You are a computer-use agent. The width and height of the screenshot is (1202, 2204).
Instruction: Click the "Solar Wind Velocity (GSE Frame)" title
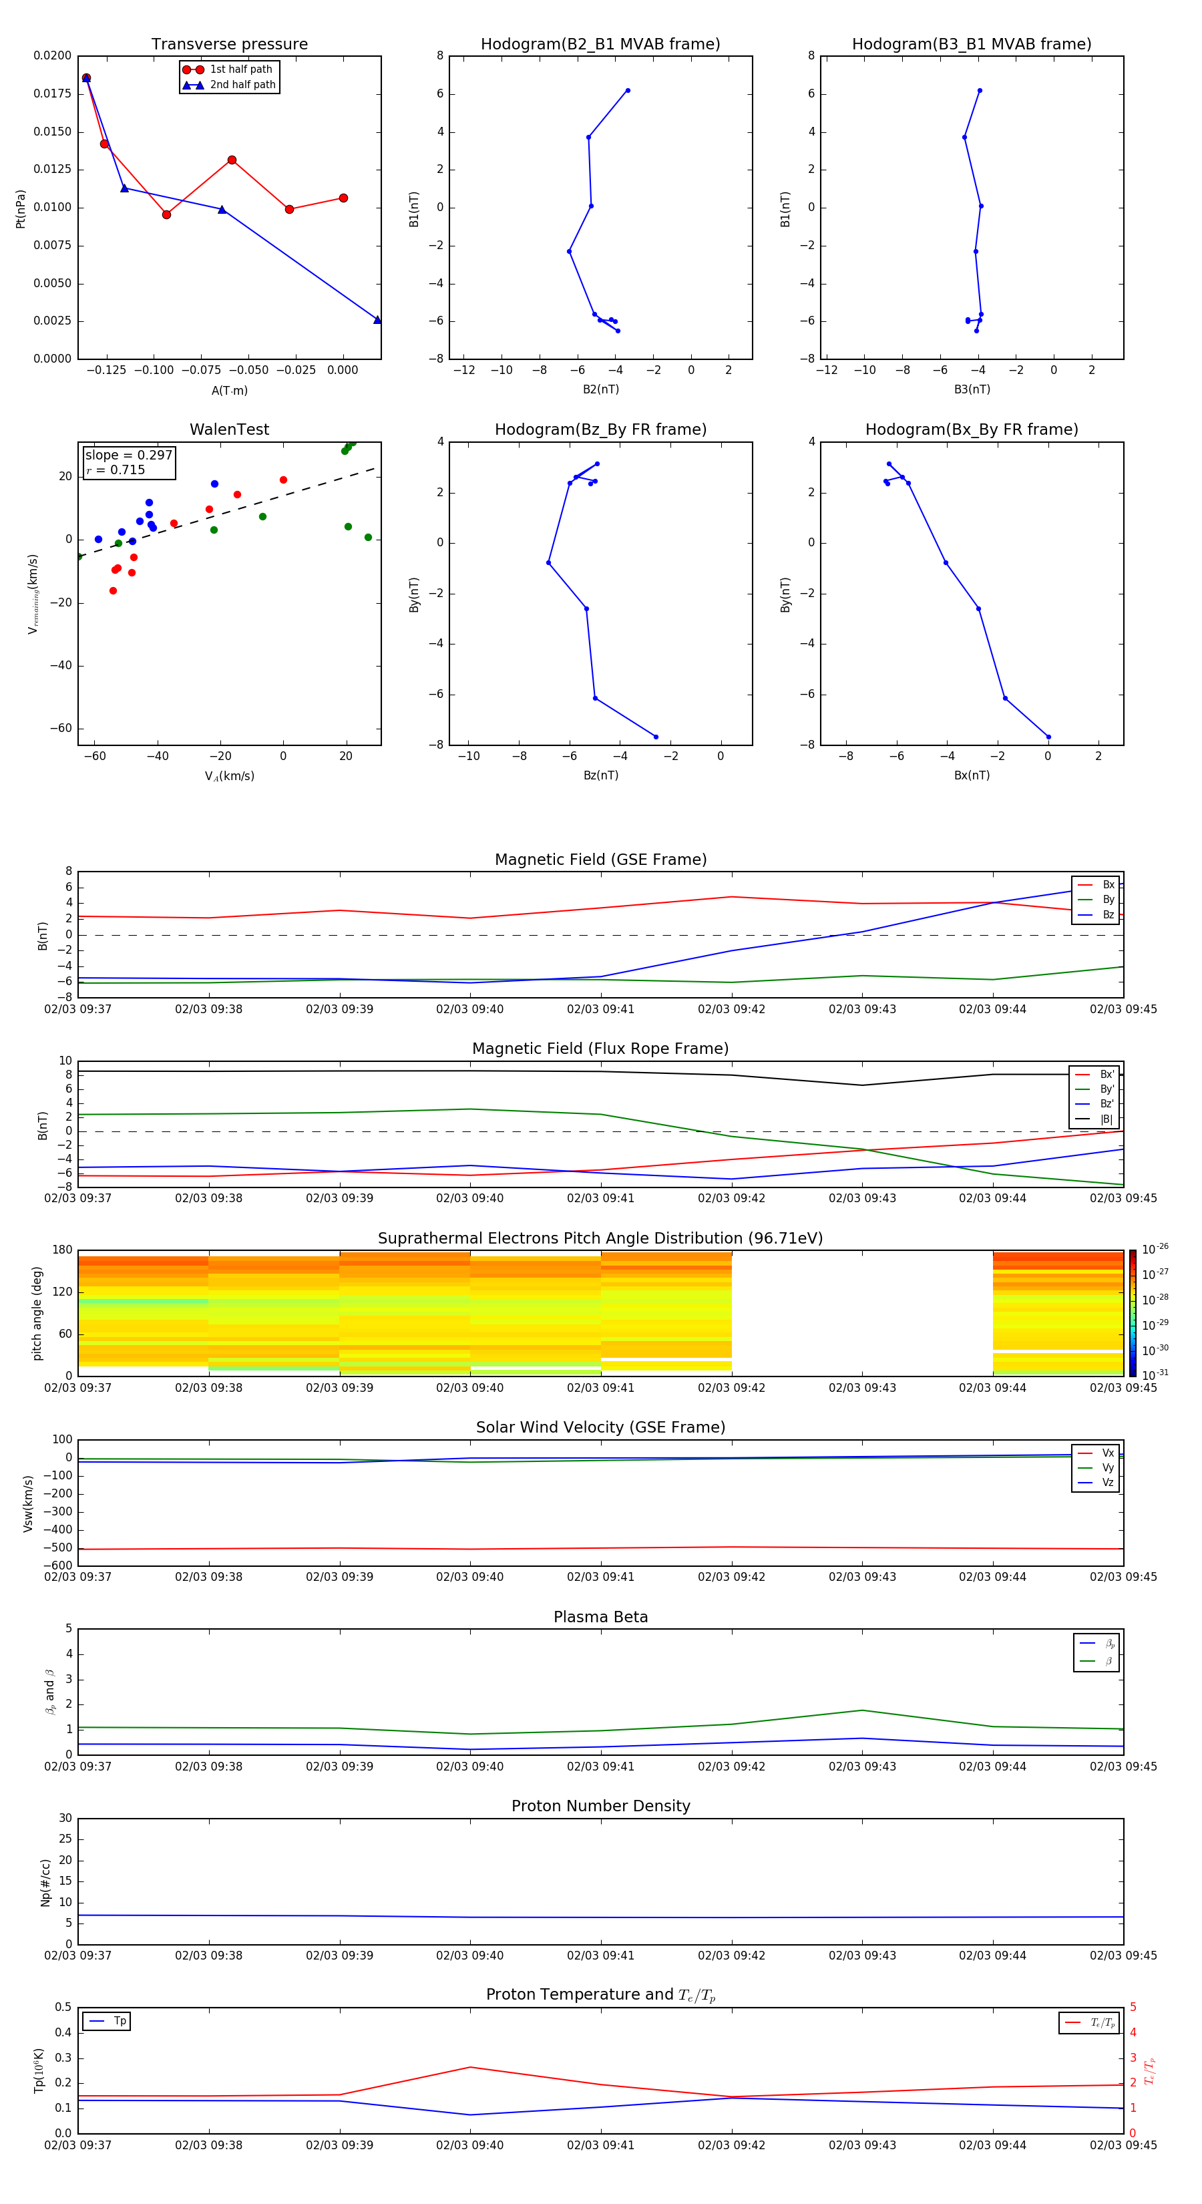click(600, 1428)
